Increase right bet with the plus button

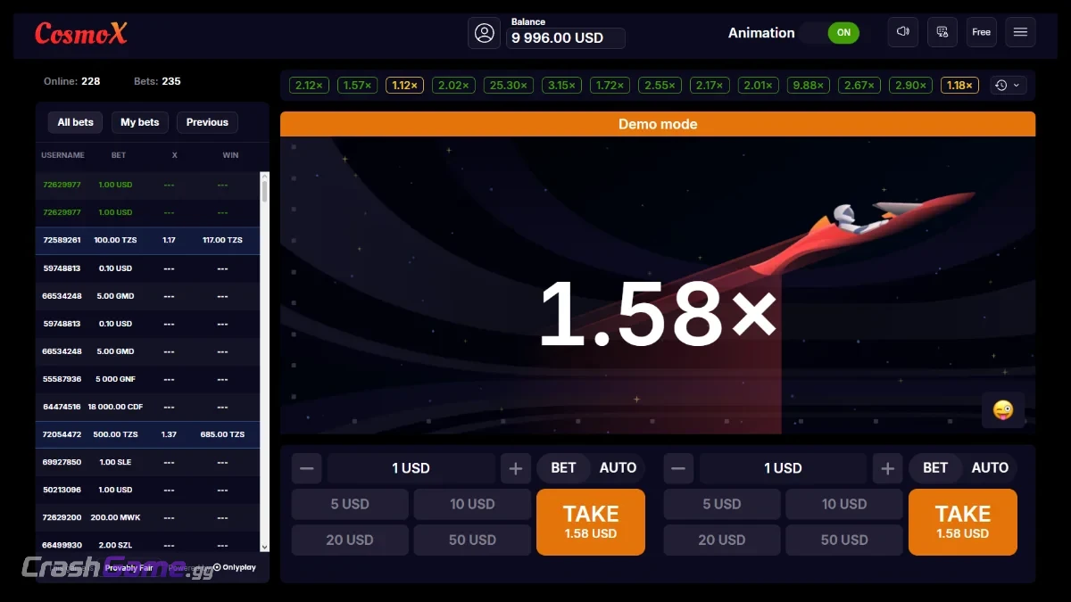click(x=887, y=468)
